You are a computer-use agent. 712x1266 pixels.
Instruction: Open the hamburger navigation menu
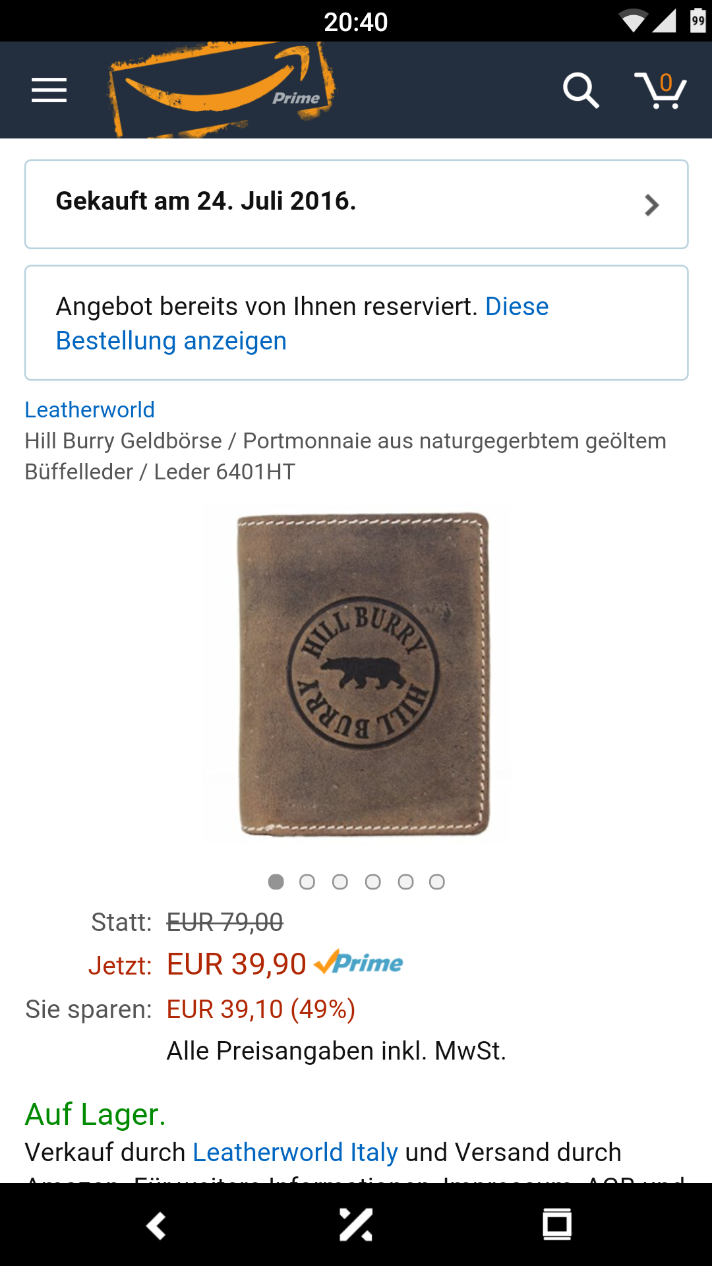point(49,90)
